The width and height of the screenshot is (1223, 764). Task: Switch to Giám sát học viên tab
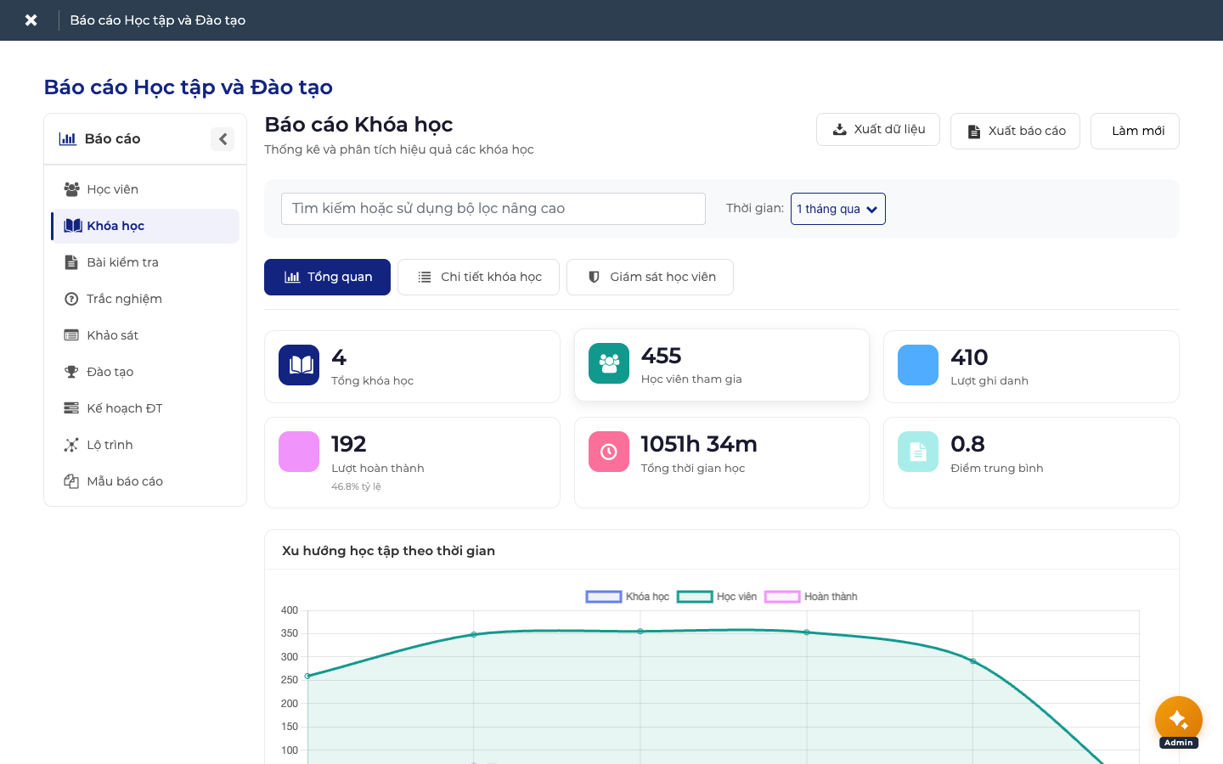tap(650, 278)
